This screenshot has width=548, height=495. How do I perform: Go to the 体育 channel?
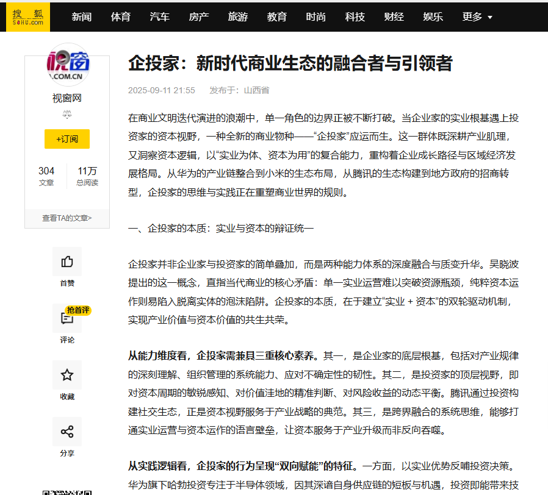click(x=120, y=16)
